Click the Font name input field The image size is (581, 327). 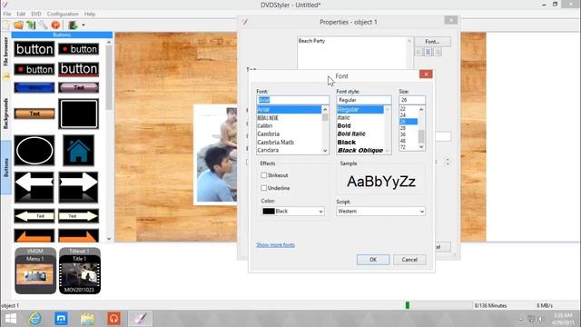[292, 100]
